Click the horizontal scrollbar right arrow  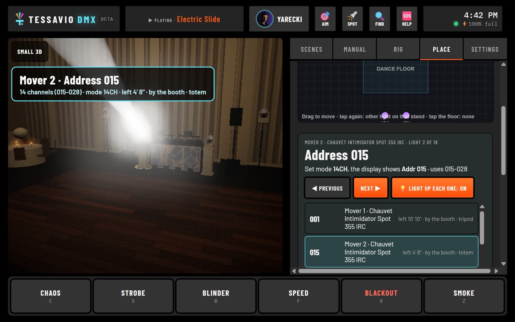coord(496,271)
